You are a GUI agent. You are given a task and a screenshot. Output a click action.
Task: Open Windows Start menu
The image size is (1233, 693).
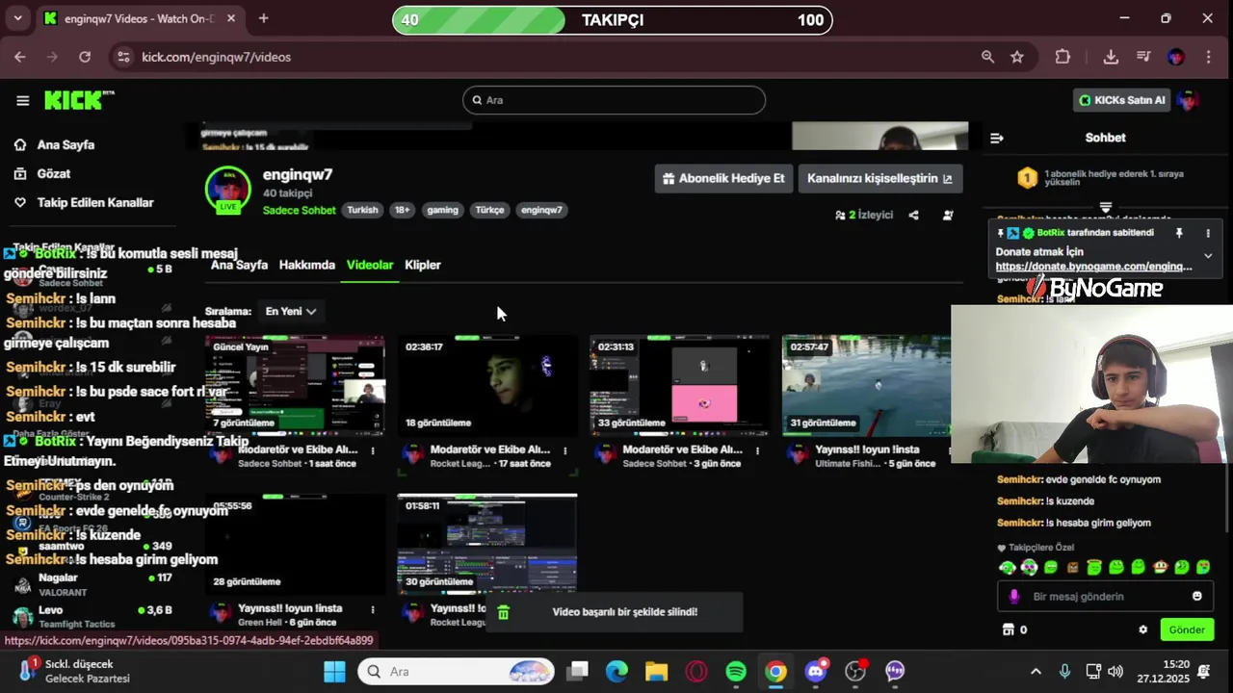click(x=334, y=671)
